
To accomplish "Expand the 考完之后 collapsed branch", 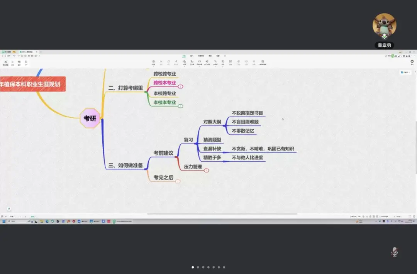I will [x=178, y=181].
